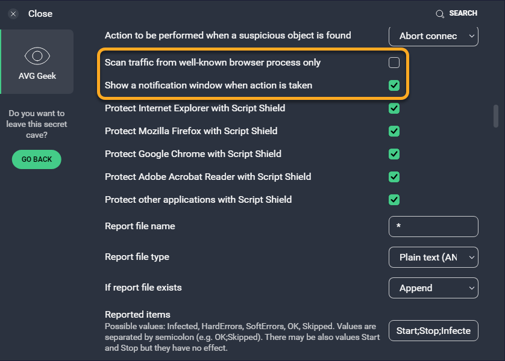Open the If report file exists dropdown
Image resolution: width=505 pixels, height=361 pixels.
pyautogui.click(x=433, y=288)
